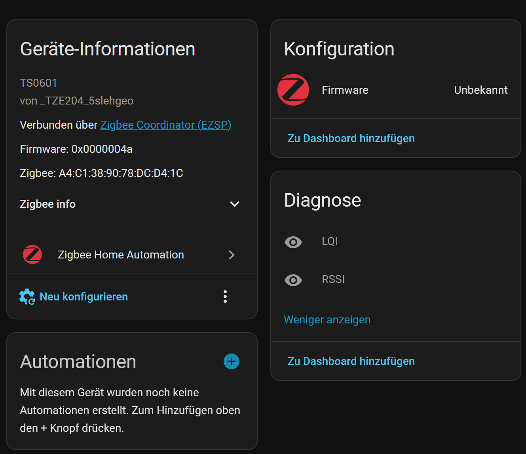Open the LQI diagnostic entity
The height and width of the screenshot is (454, 526).
tap(330, 241)
